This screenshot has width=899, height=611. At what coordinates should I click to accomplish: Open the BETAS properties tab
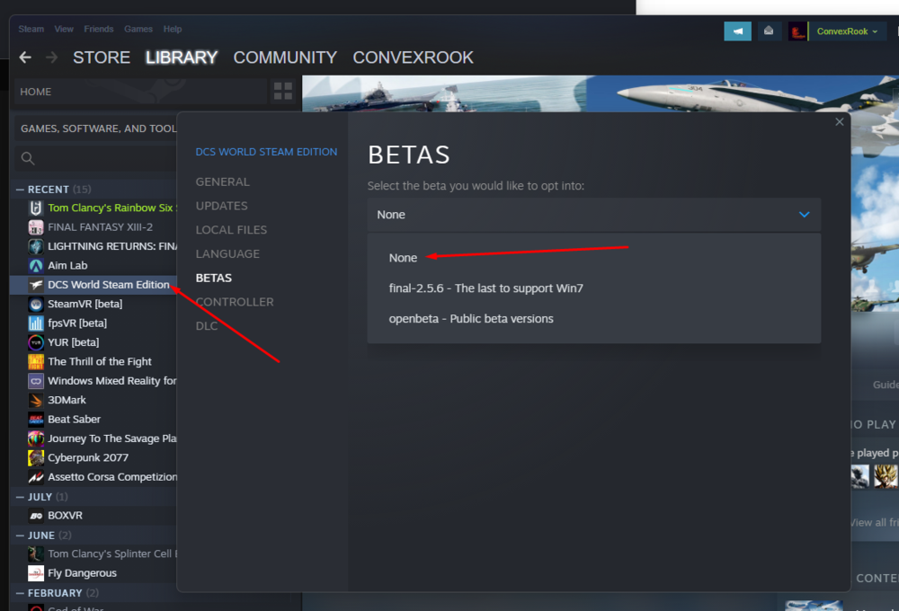(214, 278)
